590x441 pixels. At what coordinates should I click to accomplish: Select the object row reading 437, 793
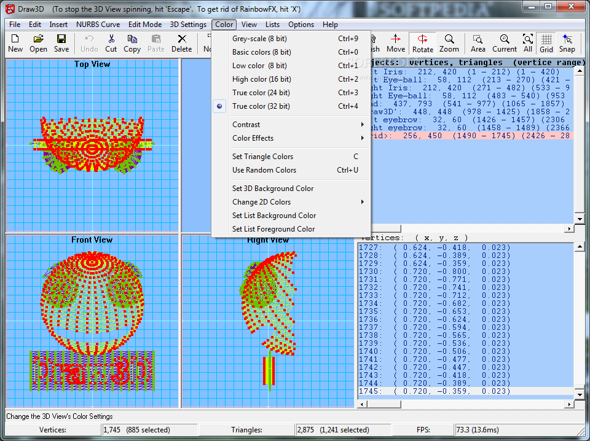pyautogui.click(x=472, y=104)
